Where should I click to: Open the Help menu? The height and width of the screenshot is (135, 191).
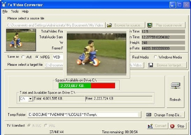pos(25,11)
